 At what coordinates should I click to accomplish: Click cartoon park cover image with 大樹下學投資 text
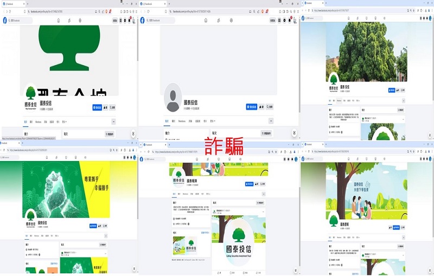[x=367, y=191]
